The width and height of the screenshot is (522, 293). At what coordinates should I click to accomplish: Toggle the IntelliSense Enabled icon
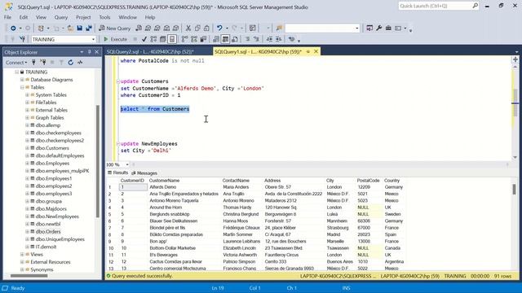coord(172,39)
